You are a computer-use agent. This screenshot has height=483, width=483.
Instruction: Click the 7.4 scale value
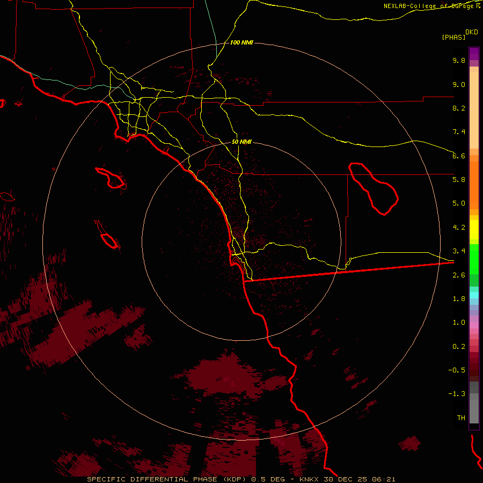point(459,132)
